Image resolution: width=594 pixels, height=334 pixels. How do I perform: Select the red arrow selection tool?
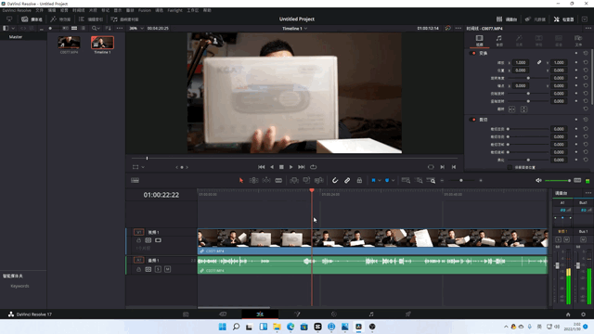pyautogui.click(x=241, y=181)
